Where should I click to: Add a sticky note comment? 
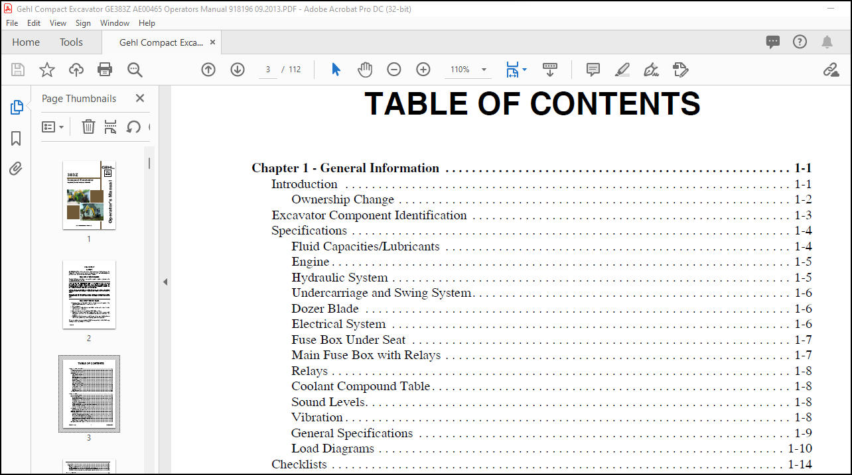(593, 70)
